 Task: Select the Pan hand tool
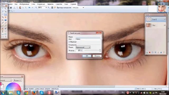(5, 17)
